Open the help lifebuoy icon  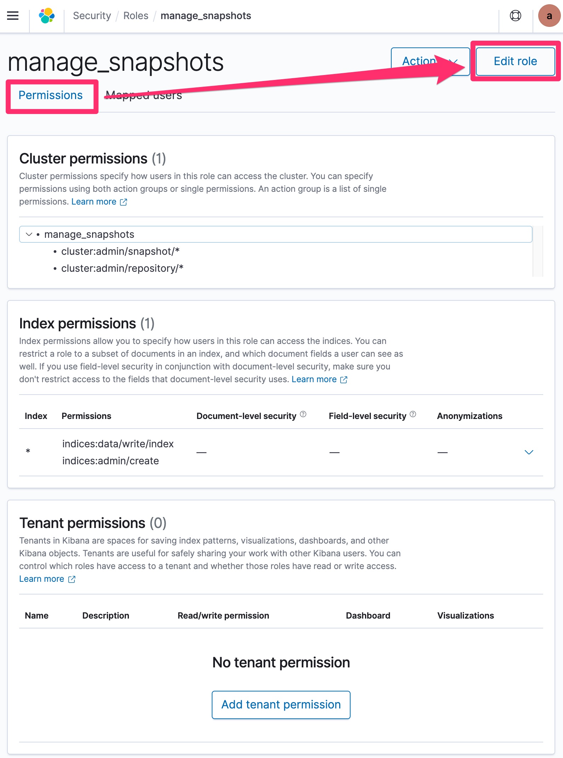pyautogui.click(x=515, y=16)
